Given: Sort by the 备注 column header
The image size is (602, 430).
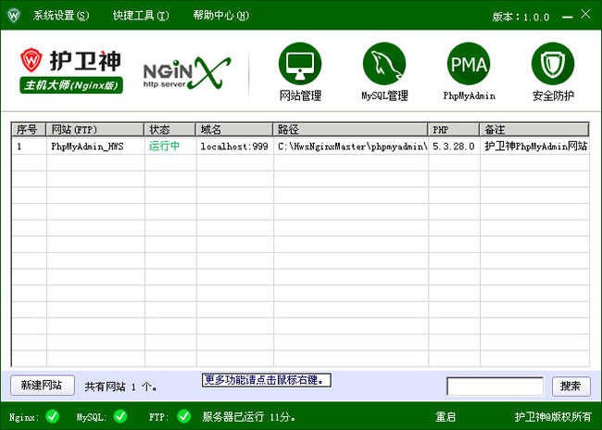Looking at the screenshot, I should point(534,130).
